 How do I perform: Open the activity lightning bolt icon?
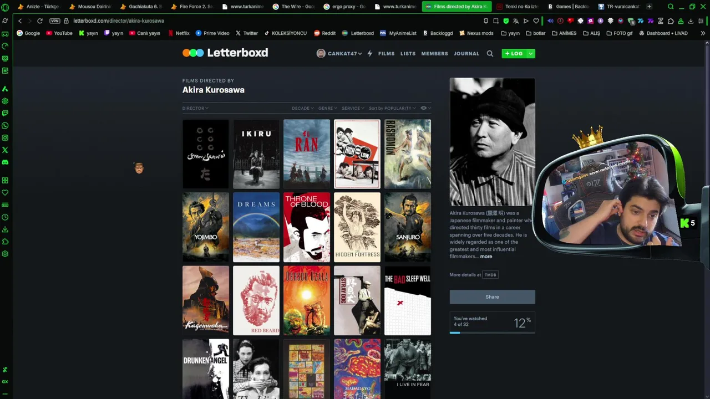[370, 54]
